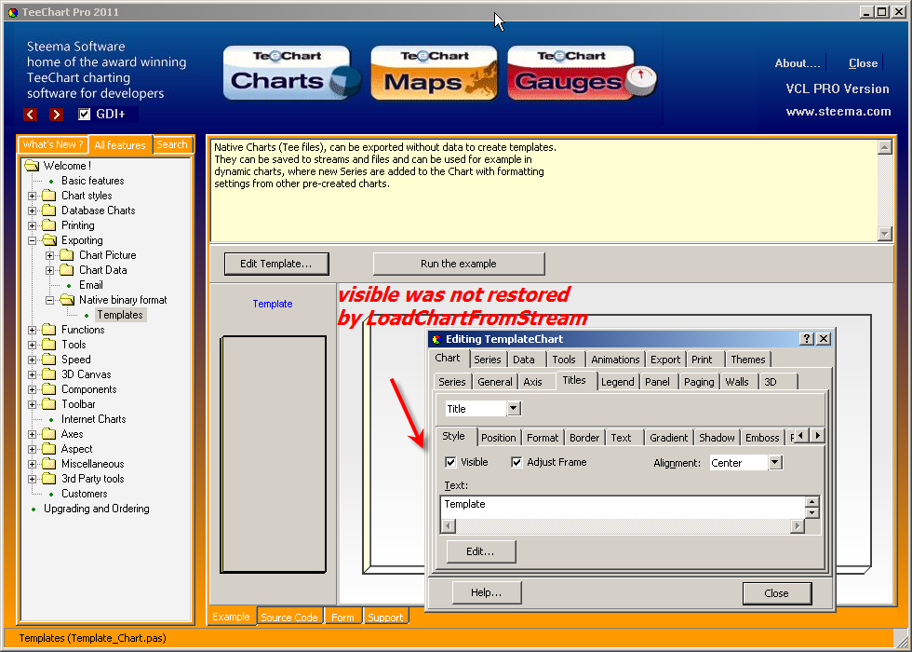Open the Title selector dropdown

514,409
